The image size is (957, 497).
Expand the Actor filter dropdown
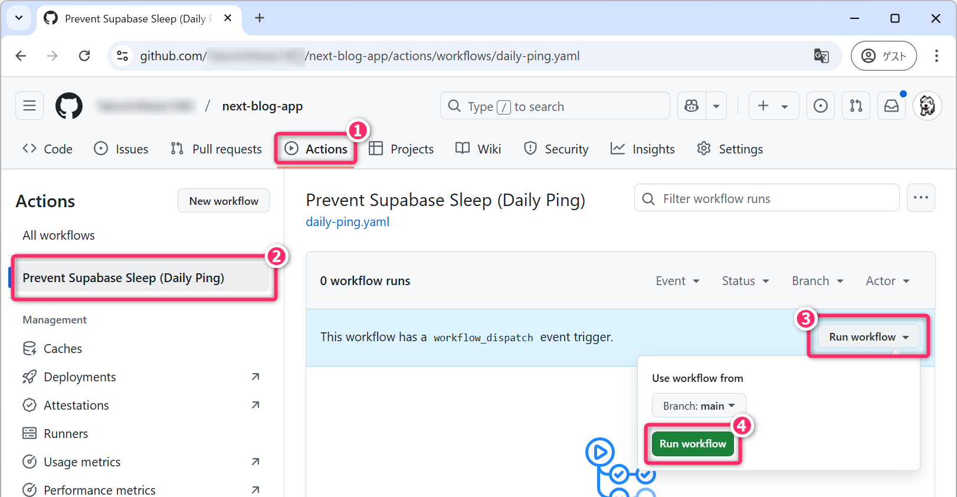pos(887,281)
